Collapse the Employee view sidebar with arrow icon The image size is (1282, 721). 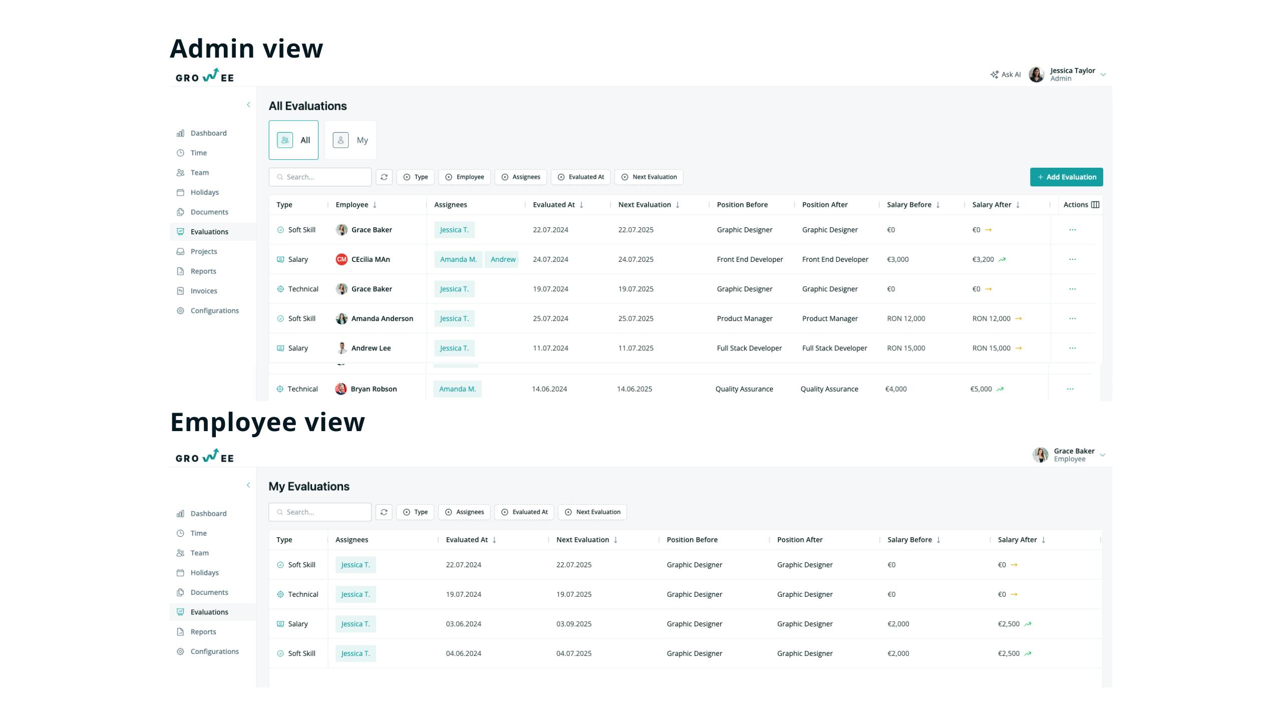(248, 485)
